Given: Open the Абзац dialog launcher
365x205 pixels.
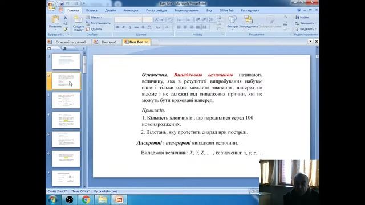Looking at the screenshot, I should [x=223, y=34].
